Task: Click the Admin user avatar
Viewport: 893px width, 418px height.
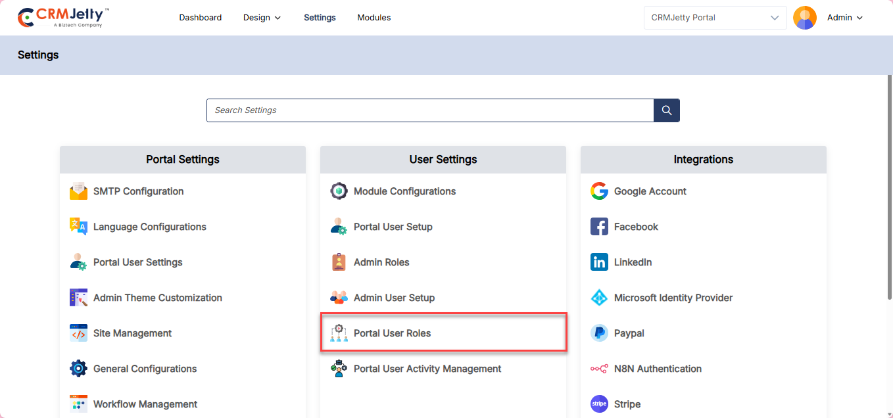Action: point(804,18)
